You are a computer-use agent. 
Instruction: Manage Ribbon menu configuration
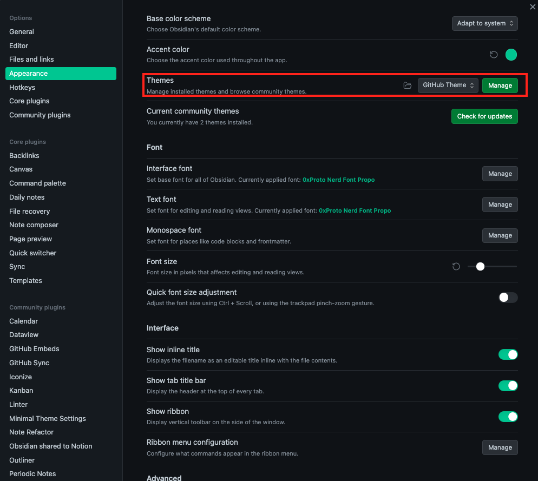(500, 447)
